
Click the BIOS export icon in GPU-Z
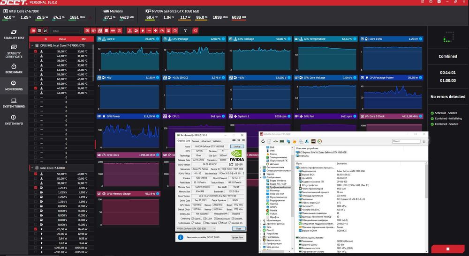231,164
